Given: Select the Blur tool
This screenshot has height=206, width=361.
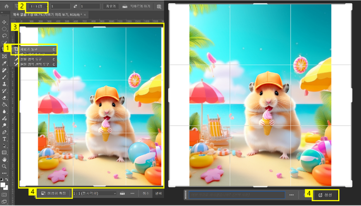Looking at the screenshot, I should (x=4, y=112).
